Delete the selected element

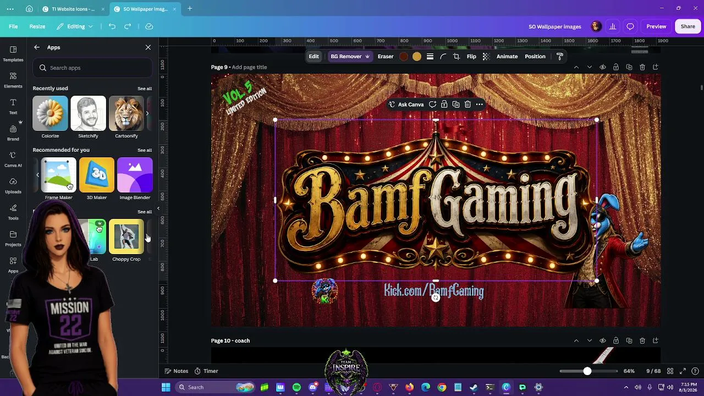click(468, 105)
